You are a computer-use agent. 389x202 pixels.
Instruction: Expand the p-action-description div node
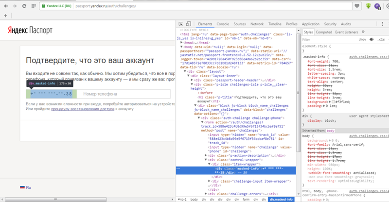tap(206, 155)
